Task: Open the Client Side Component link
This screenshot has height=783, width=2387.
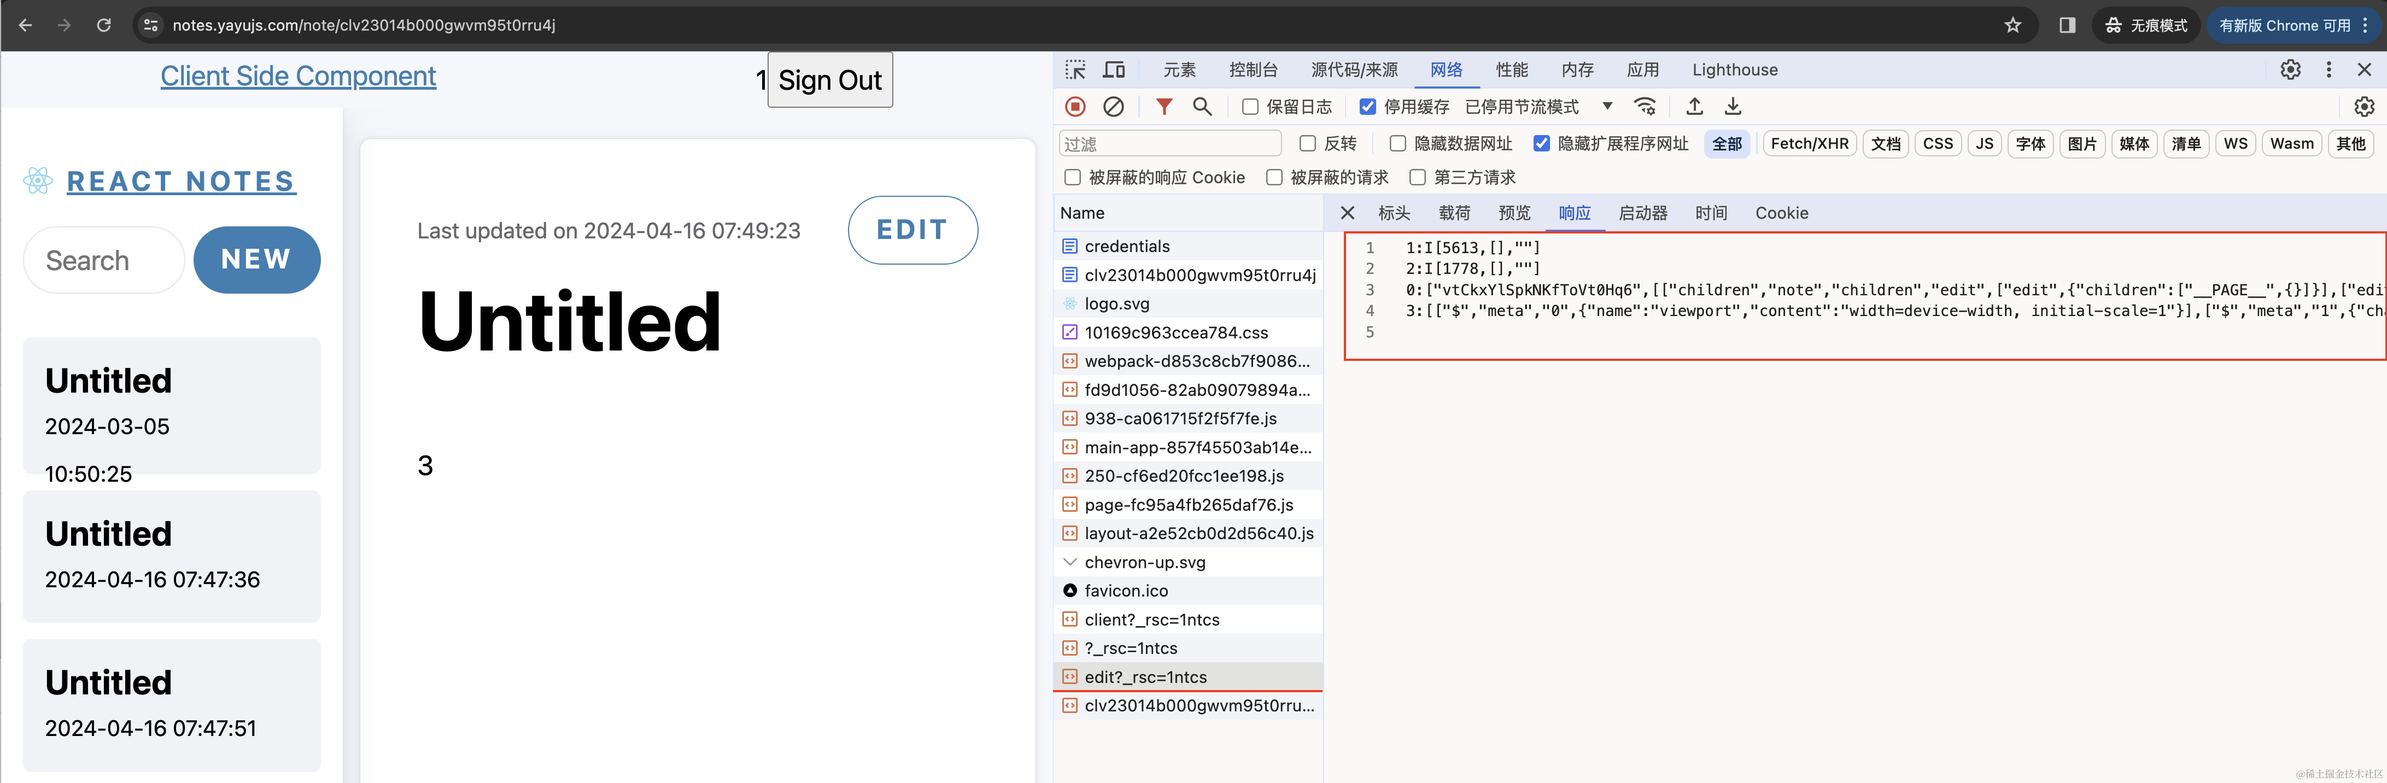Action: pos(297,76)
